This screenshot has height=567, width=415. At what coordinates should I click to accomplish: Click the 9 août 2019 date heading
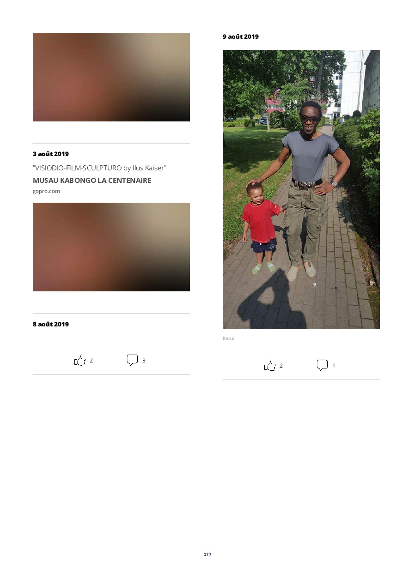point(241,36)
